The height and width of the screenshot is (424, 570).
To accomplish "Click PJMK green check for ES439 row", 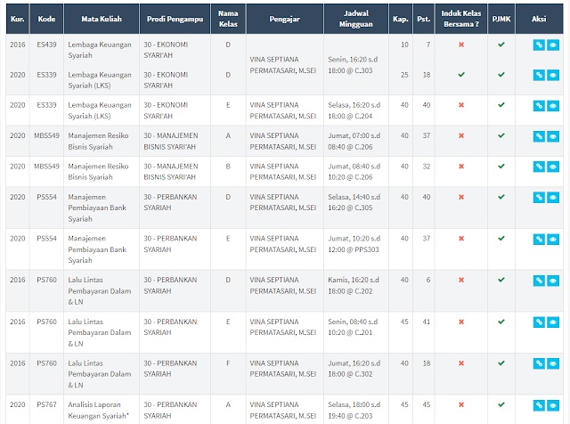I will point(501,45).
